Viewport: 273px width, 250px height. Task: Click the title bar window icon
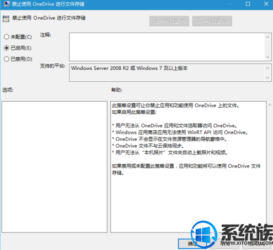7,4
